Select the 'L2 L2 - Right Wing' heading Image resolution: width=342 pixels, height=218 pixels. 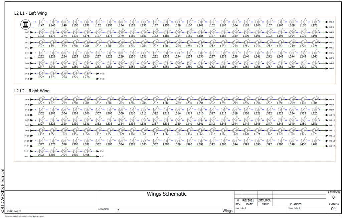pyautogui.click(x=32, y=91)
